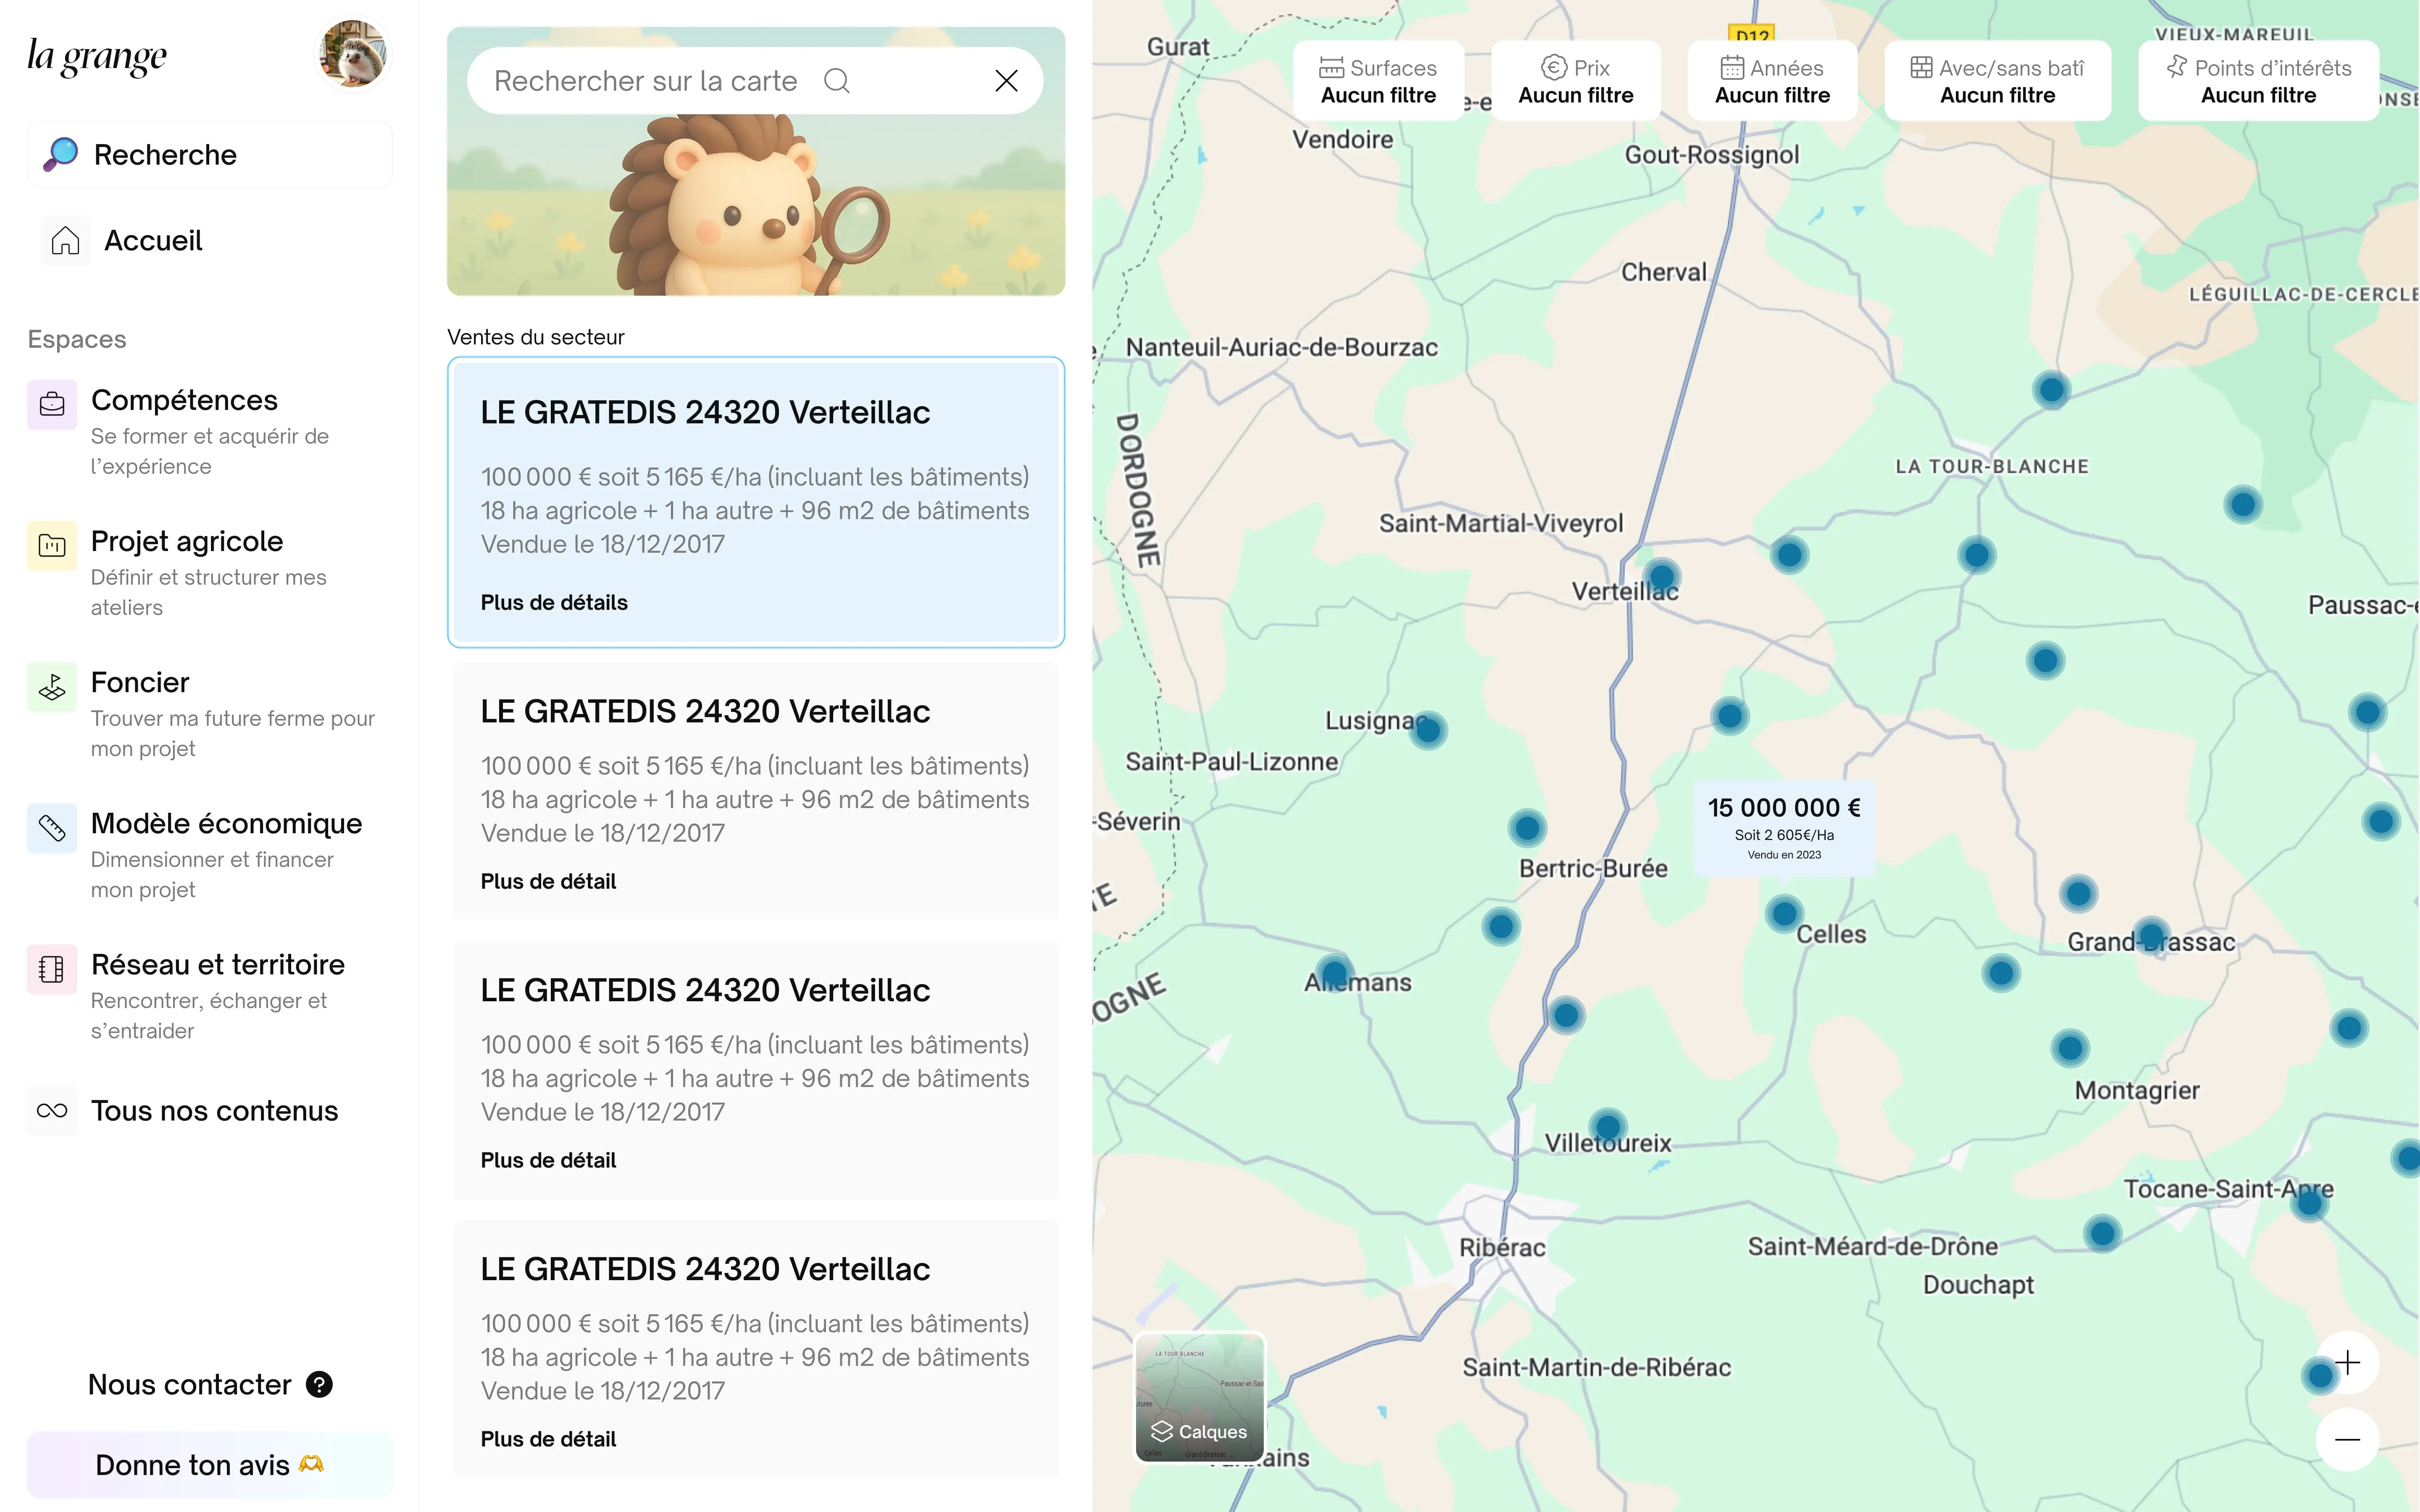This screenshot has width=2420, height=1512.
Task: Click the magnifying glass Recherche icon
Action: coord(61,155)
